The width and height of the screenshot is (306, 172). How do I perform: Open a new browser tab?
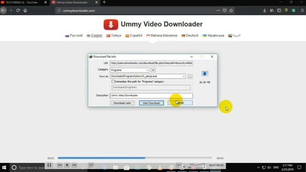[x=104, y=2]
